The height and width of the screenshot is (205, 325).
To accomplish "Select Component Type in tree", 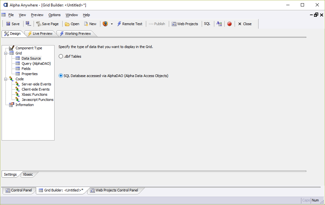I will (29, 48).
